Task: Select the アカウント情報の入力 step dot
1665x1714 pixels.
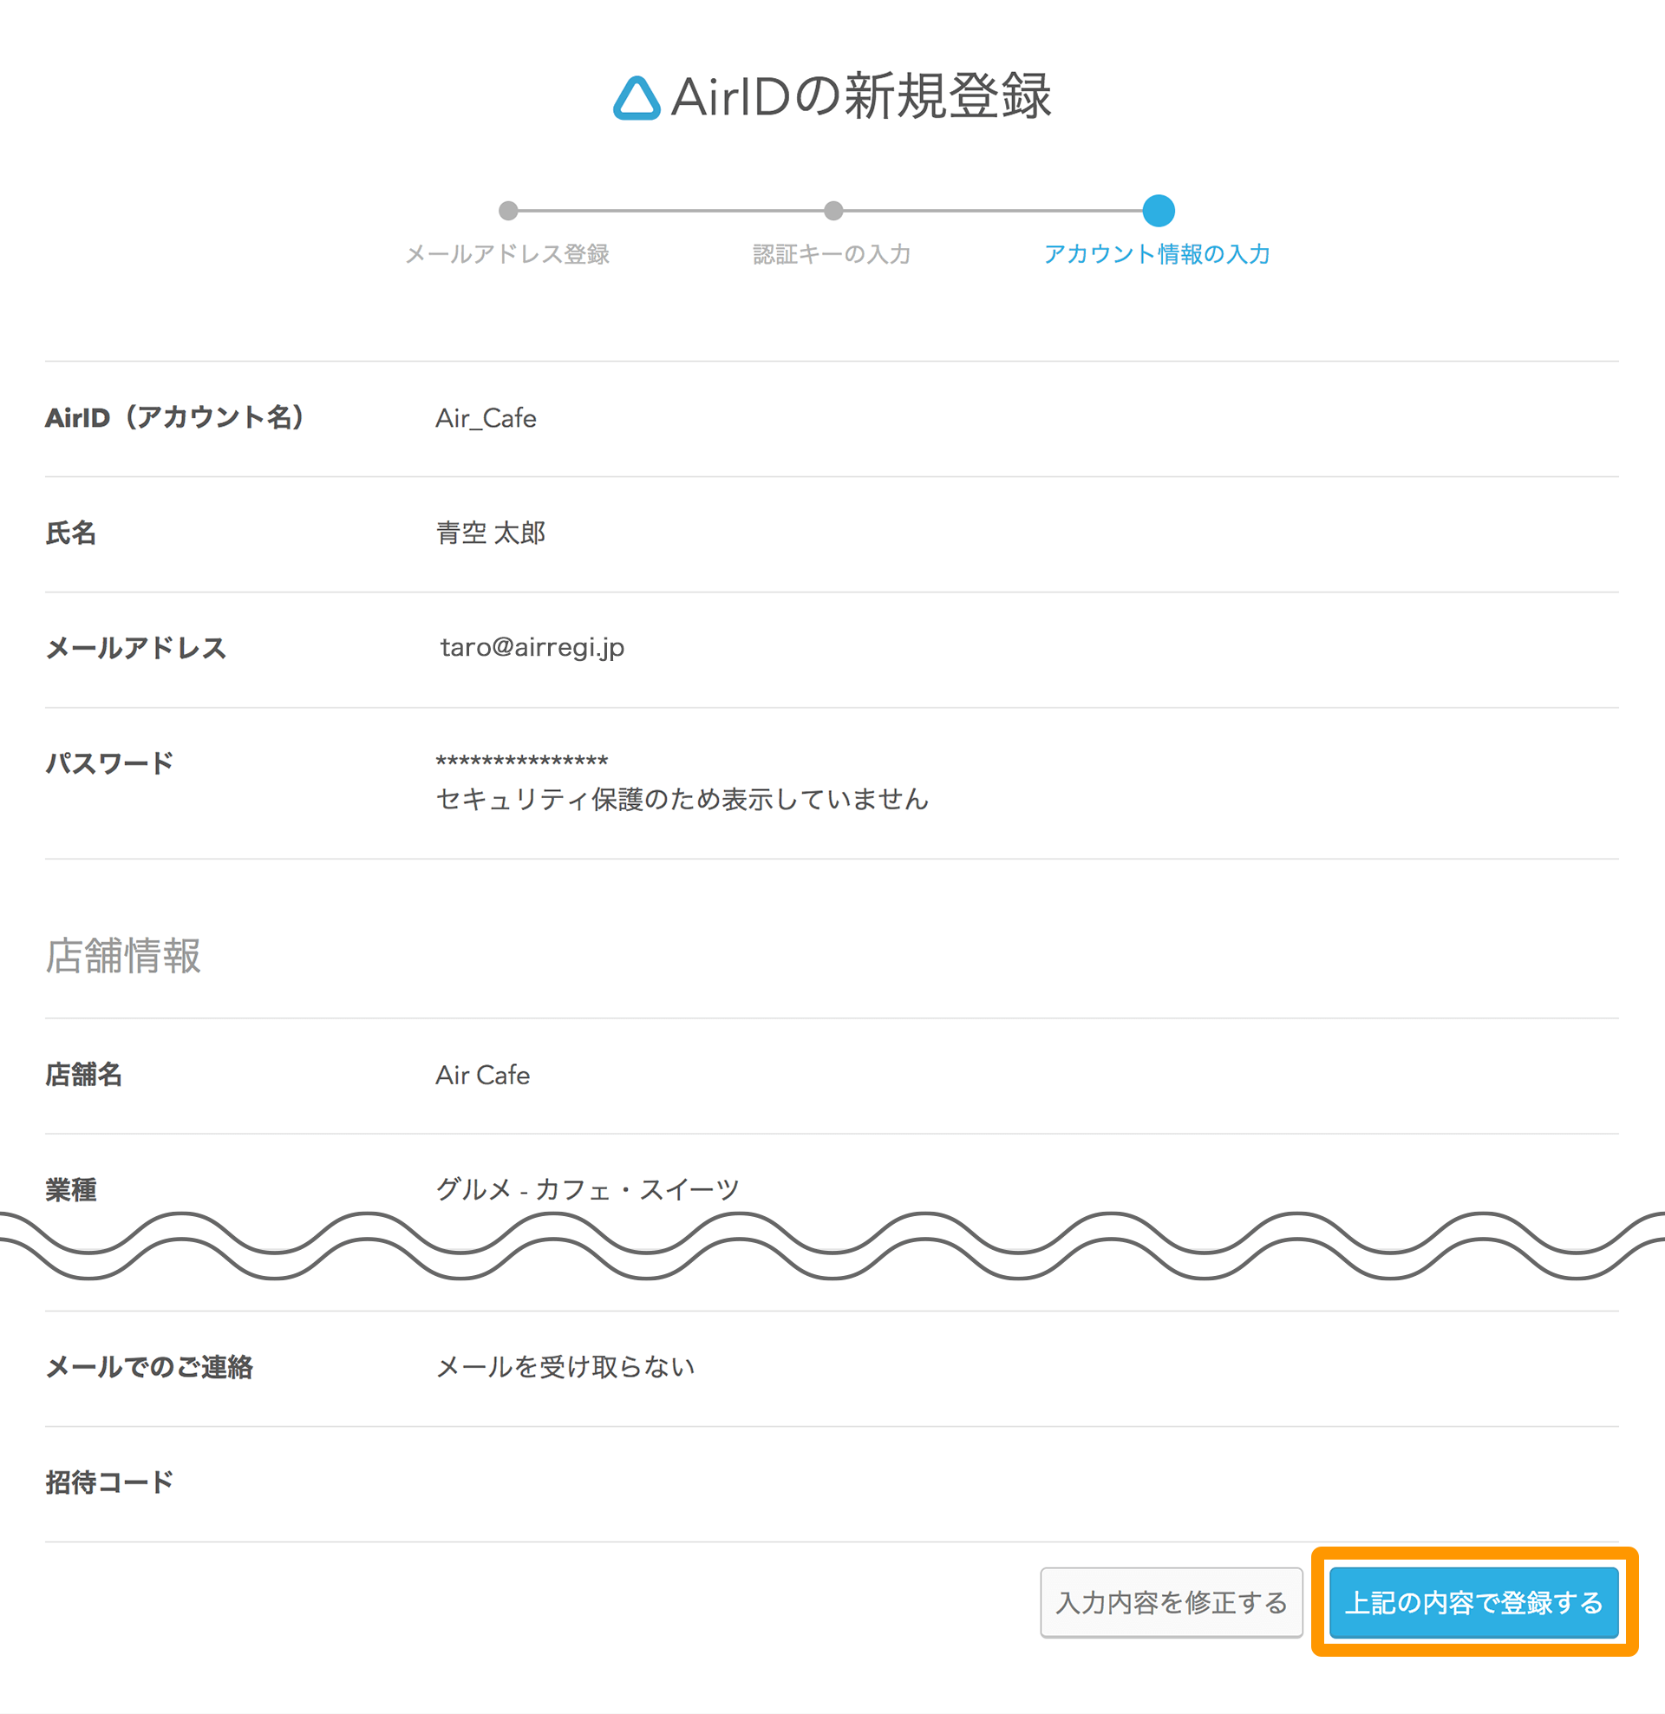Action: (1159, 211)
